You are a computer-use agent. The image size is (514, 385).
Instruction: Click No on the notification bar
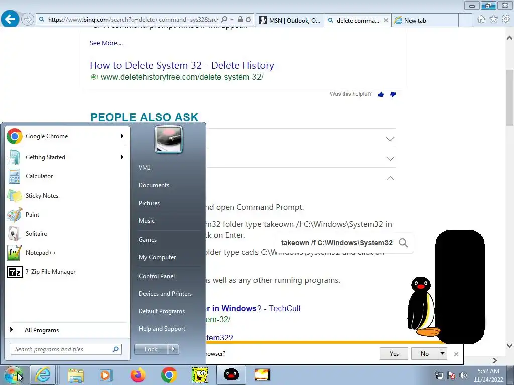click(425, 353)
